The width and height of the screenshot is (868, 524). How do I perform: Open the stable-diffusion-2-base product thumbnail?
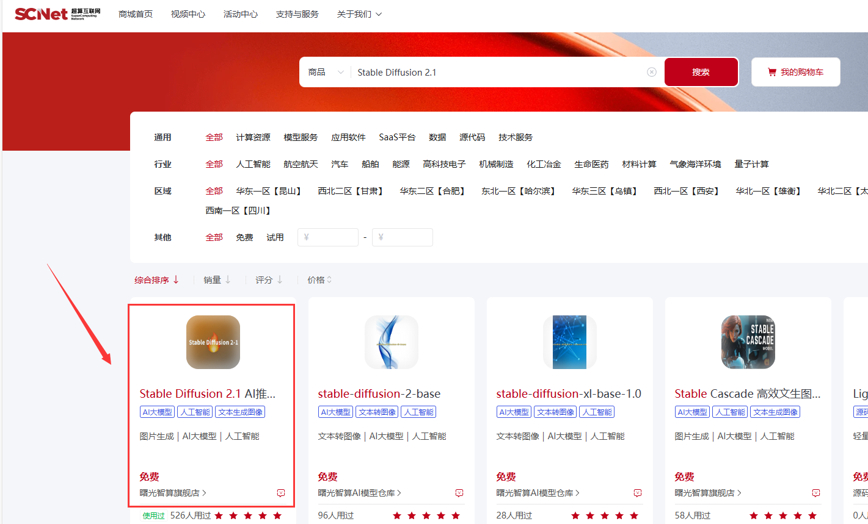[392, 342]
